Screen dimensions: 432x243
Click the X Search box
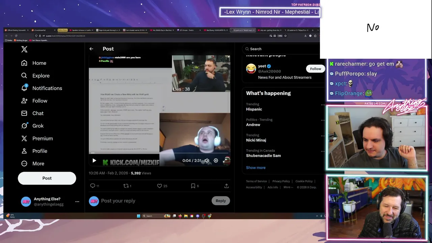pos(282,49)
